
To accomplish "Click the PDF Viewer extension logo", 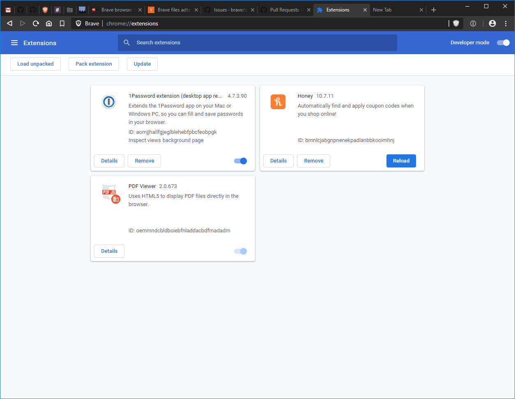I will pyautogui.click(x=110, y=193).
